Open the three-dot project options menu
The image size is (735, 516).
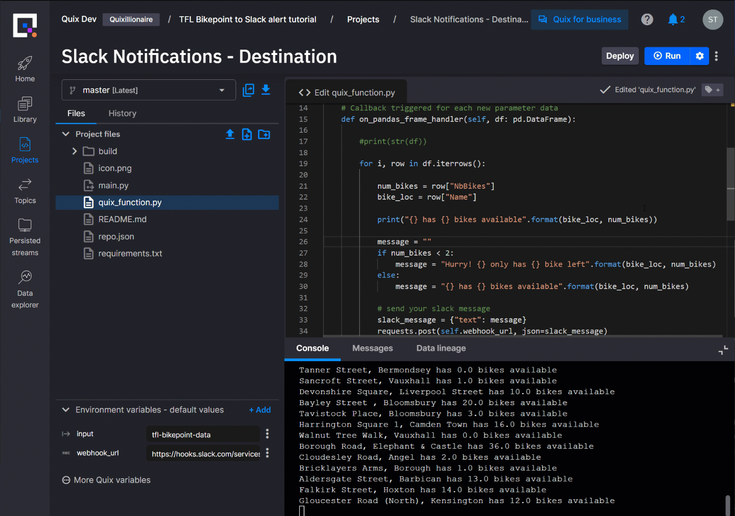pyautogui.click(x=716, y=56)
